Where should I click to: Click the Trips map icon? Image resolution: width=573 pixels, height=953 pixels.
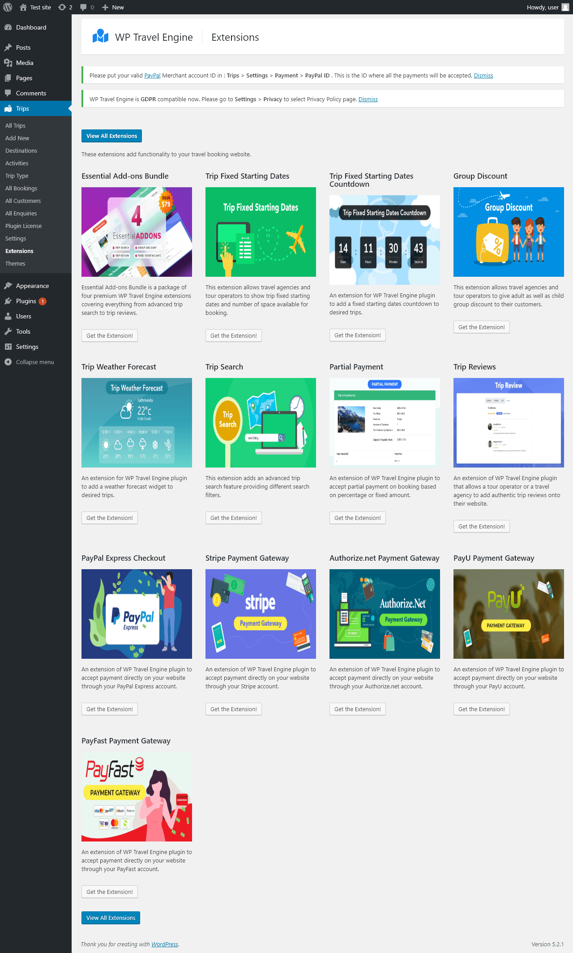pyautogui.click(x=8, y=108)
